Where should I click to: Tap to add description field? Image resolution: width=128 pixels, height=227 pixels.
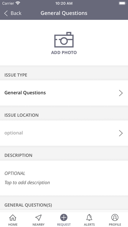point(64,178)
